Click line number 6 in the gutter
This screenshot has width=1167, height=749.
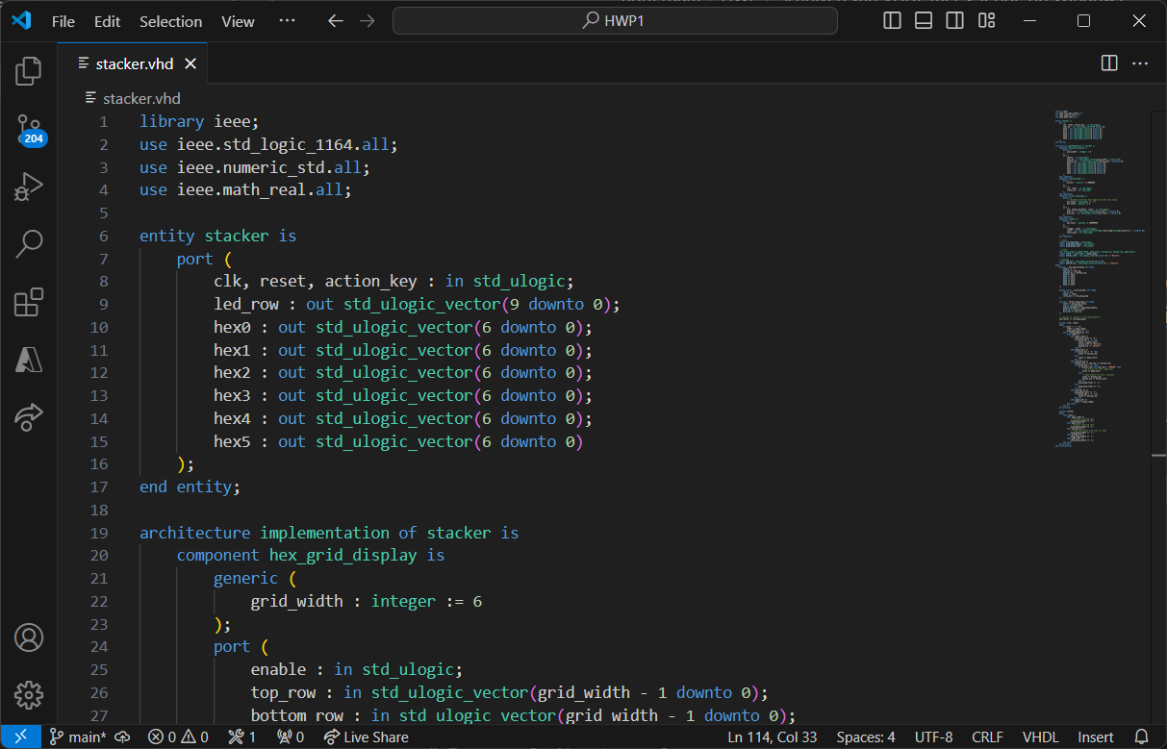click(104, 236)
